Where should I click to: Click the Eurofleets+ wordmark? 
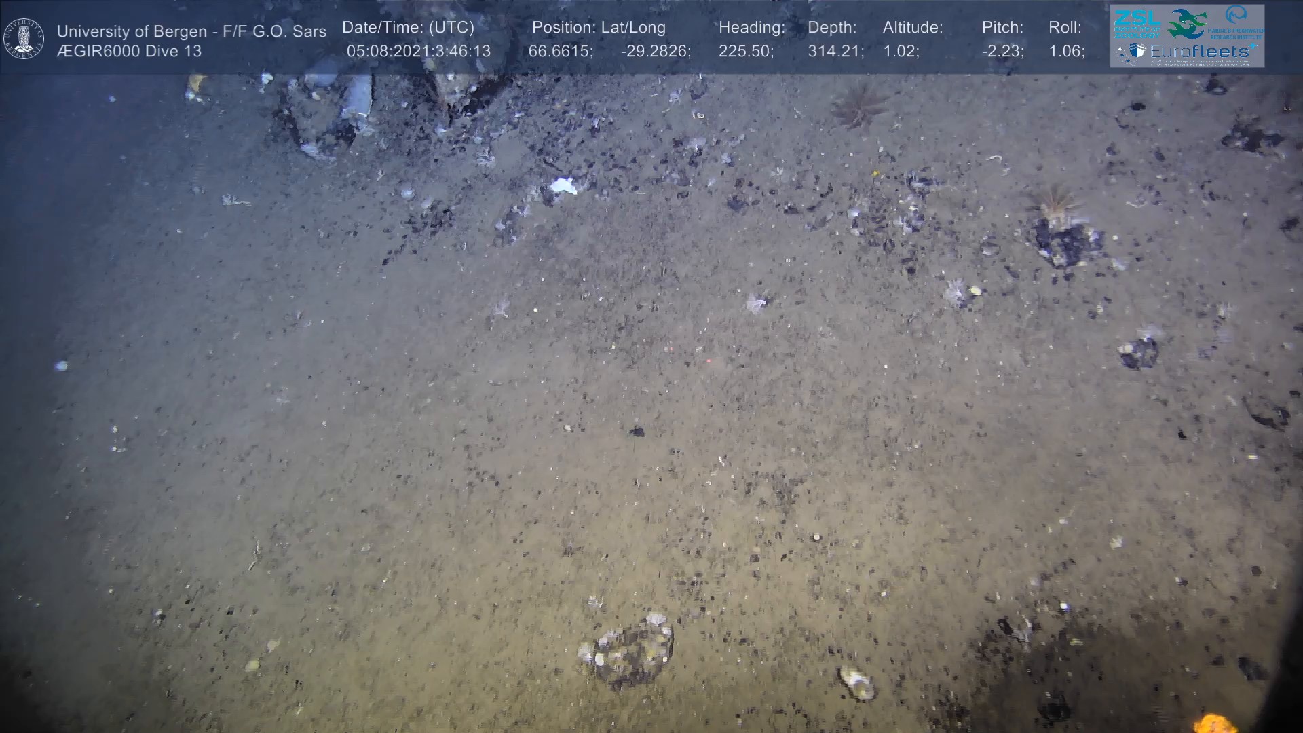coord(1203,52)
